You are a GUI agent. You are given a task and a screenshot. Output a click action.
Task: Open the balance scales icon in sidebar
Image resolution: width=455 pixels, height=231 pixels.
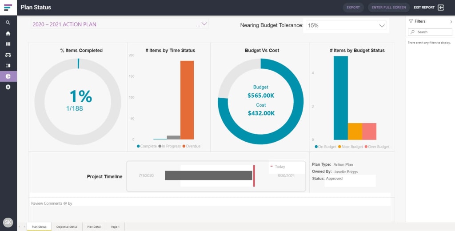point(8,55)
